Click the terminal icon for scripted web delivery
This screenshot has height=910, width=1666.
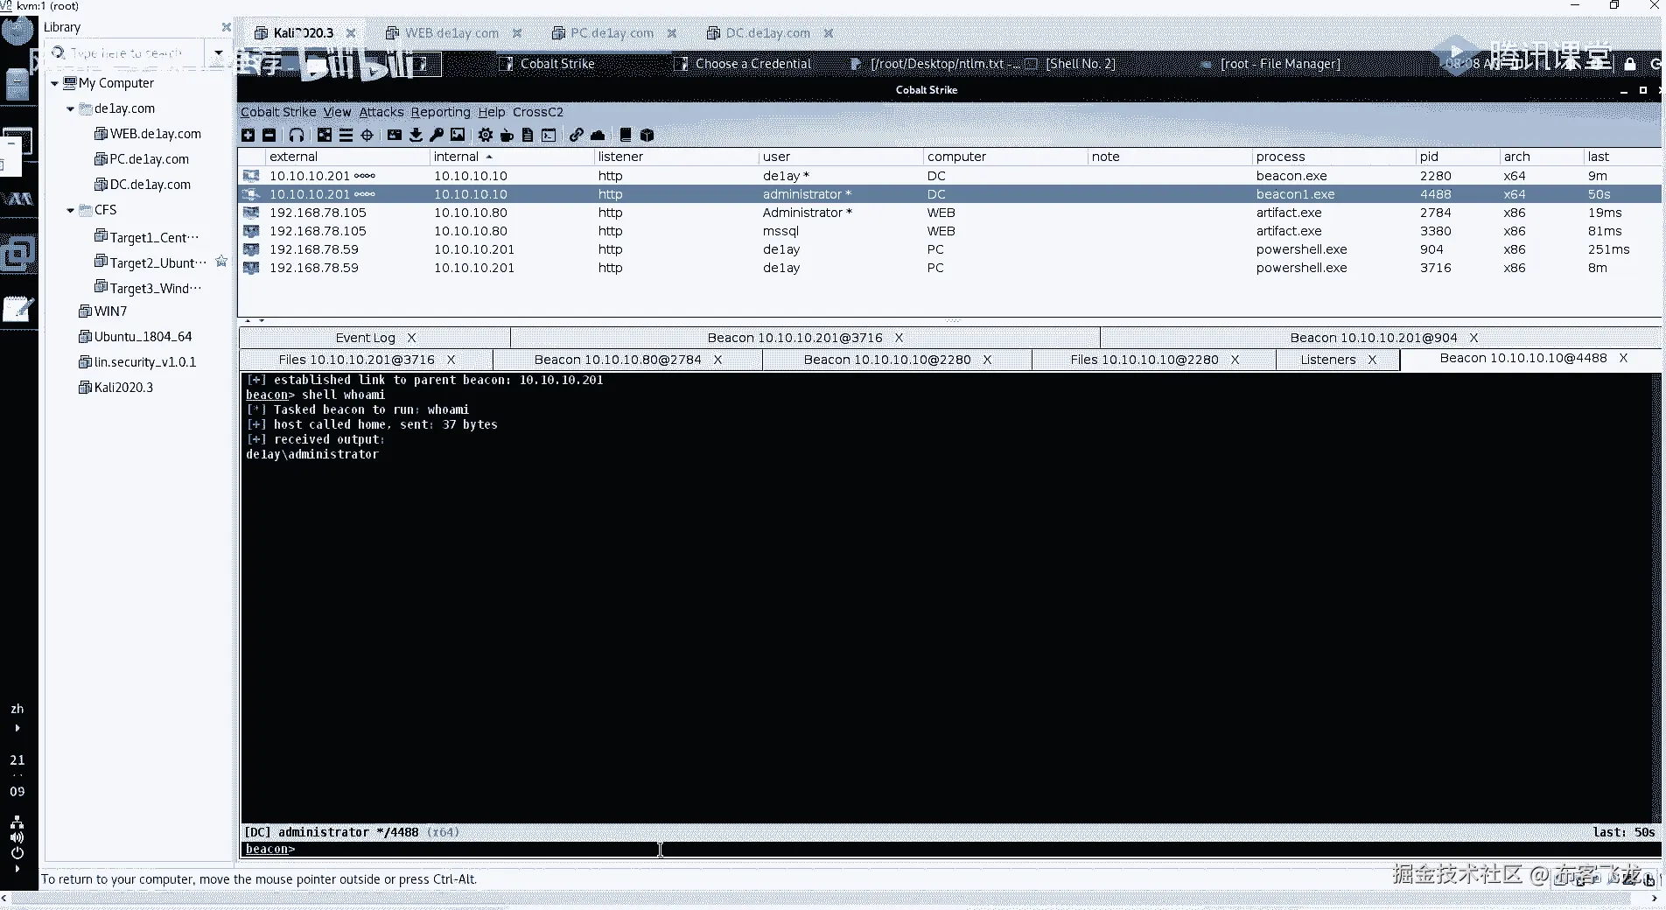549,135
